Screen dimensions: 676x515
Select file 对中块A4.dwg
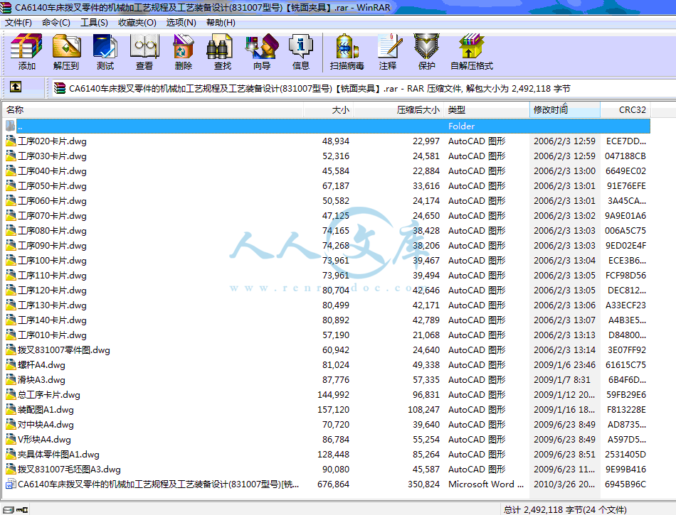click(x=46, y=424)
